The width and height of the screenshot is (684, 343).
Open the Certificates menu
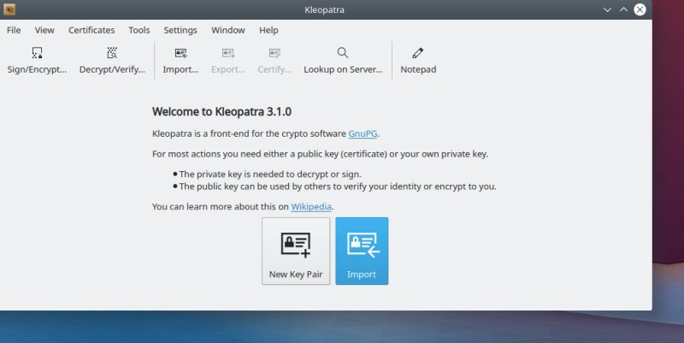point(91,30)
